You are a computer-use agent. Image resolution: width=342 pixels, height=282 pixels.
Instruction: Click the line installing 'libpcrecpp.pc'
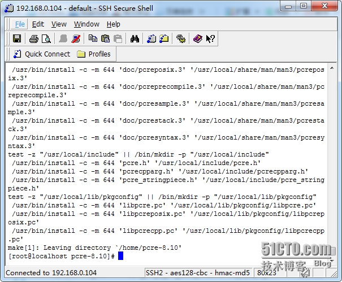click(x=166, y=235)
